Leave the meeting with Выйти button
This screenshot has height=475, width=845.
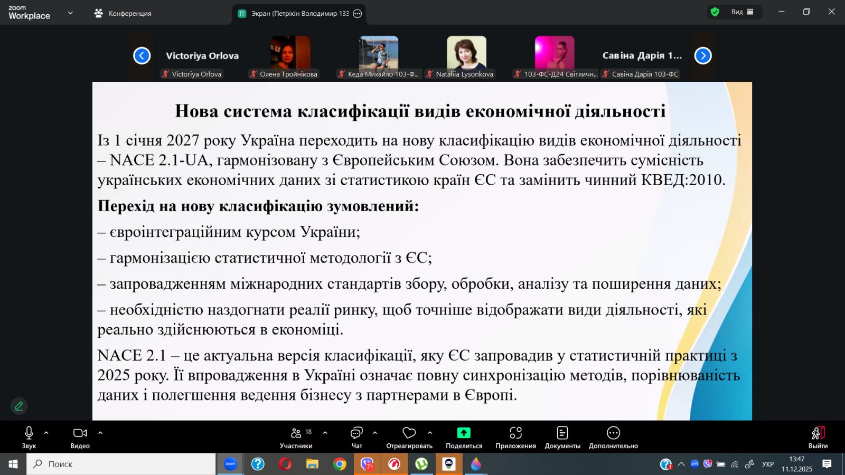pyautogui.click(x=818, y=438)
